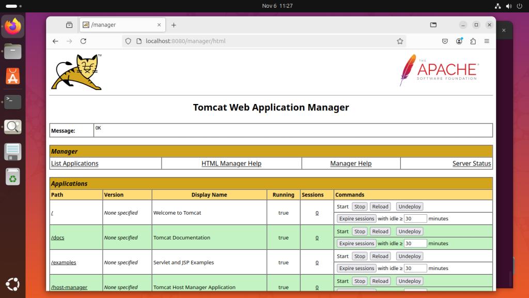Open the tab overview icon in tab bar

[x=69, y=24]
